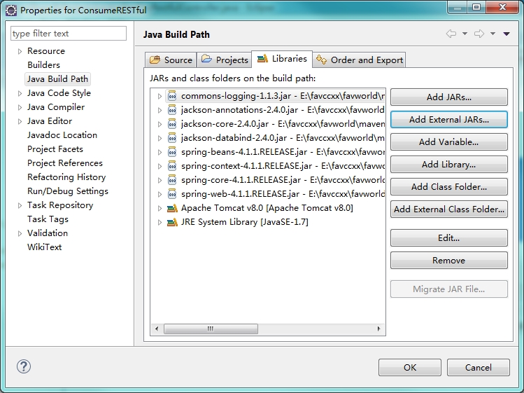This screenshot has height=393, width=524.
Task: Click the library list scroll left arrow
Action: (157, 329)
